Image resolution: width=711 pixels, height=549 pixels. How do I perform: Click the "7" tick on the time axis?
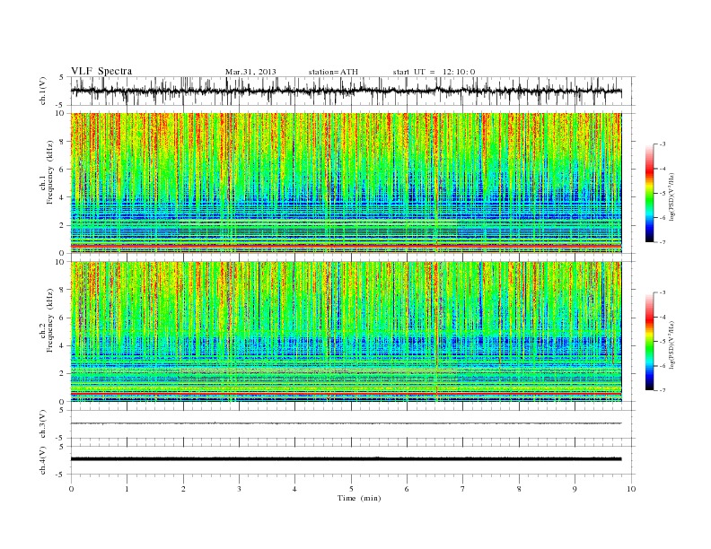463,489
